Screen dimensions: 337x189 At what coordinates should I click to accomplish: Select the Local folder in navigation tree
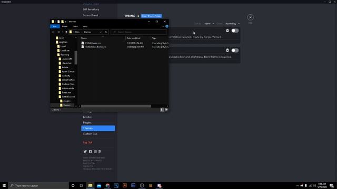pos(62,46)
